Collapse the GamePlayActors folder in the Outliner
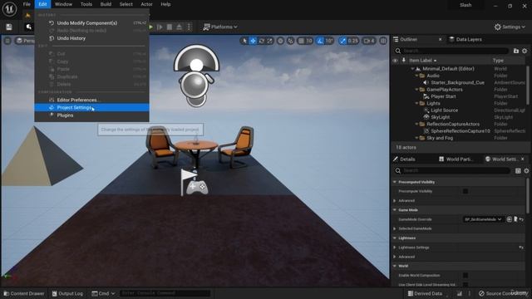The height and width of the screenshot is (299, 532). pos(416,90)
